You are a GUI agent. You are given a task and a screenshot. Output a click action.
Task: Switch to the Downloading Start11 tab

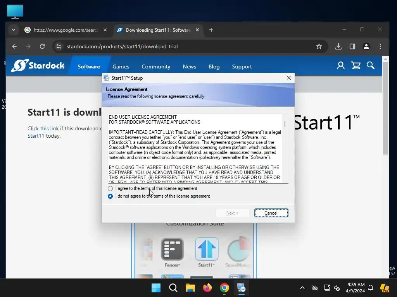(158, 30)
